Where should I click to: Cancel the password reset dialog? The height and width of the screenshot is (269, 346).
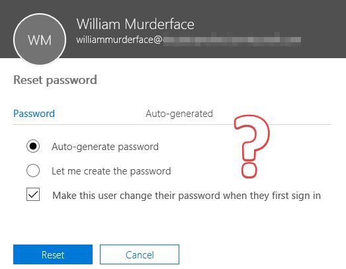(140, 254)
